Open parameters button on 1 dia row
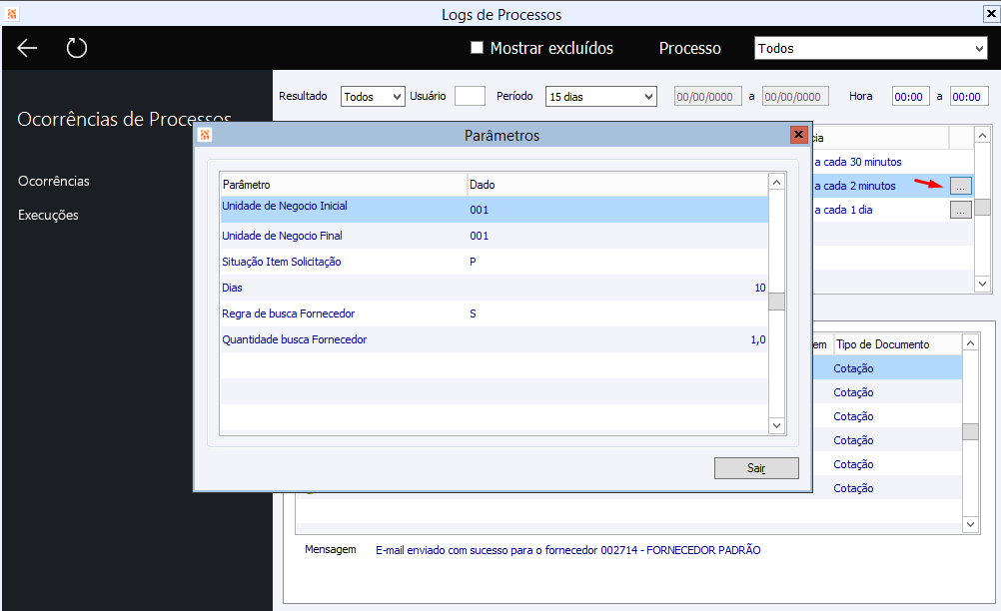 (x=961, y=210)
